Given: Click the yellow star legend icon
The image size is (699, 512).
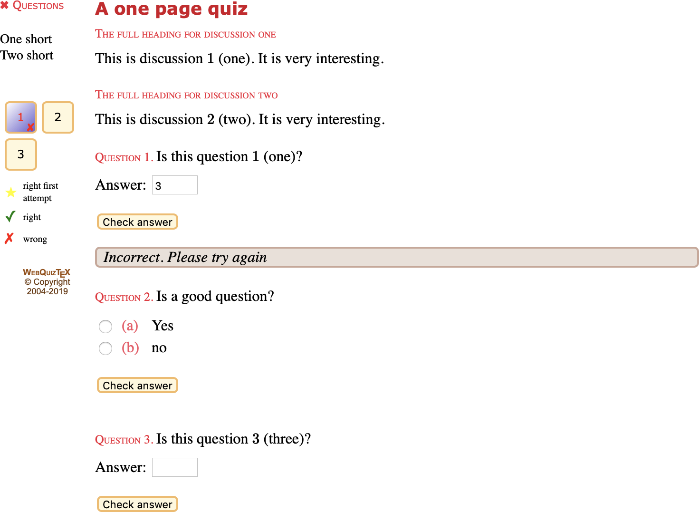Looking at the screenshot, I should point(10,192).
